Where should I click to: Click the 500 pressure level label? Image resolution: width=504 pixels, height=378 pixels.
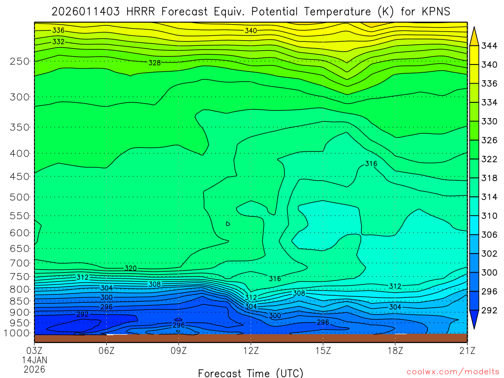pyautogui.click(x=20, y=197)
